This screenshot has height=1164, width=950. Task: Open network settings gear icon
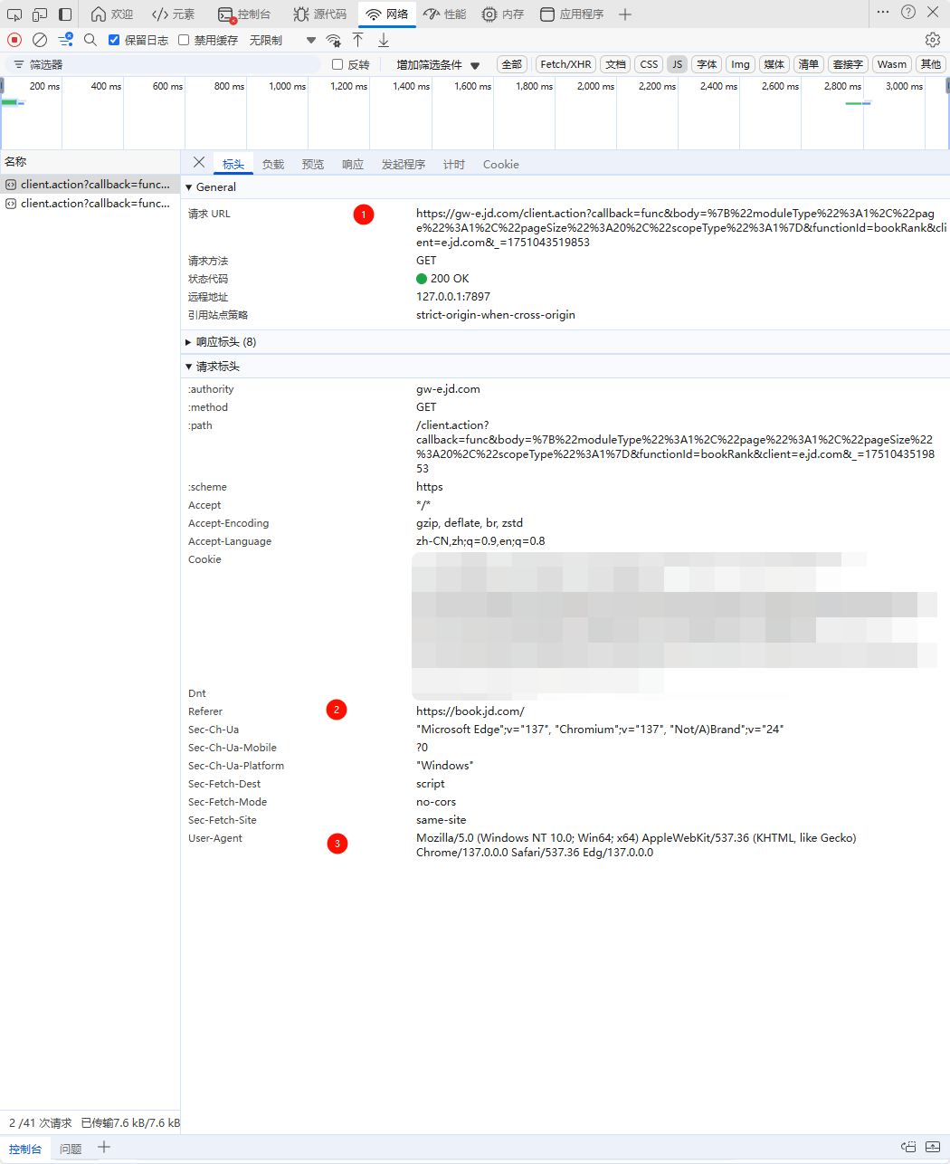933,40
